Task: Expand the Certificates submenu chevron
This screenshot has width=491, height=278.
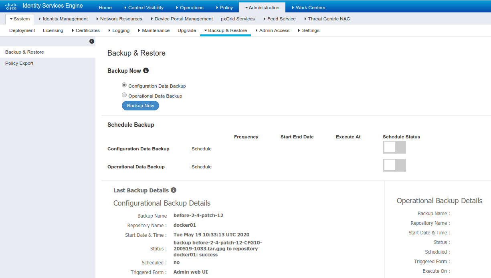Action: (x=73, y=30)
